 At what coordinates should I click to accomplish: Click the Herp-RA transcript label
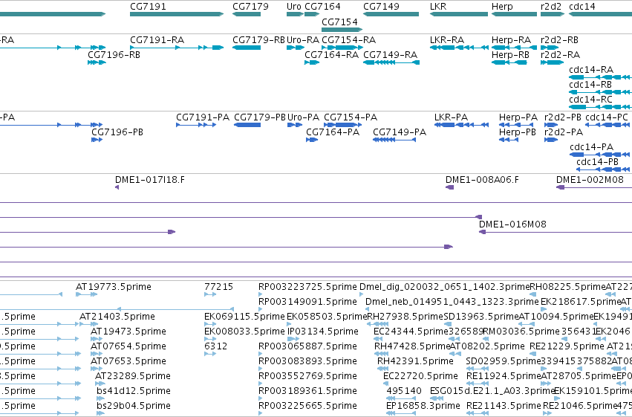click(x=511, y=40)
